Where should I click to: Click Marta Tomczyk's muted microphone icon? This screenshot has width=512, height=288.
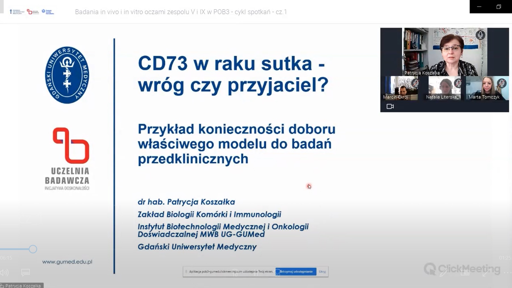[502, 83]
